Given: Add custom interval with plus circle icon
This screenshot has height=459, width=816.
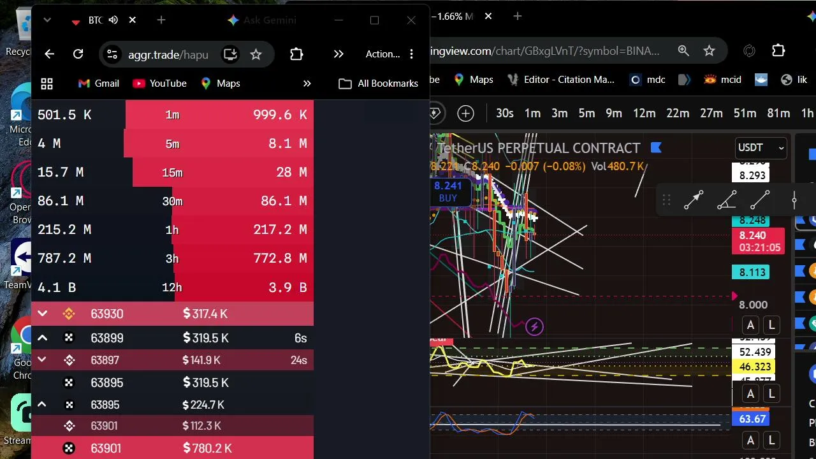Looking at the screenshot, I should [x=465, y=113].
